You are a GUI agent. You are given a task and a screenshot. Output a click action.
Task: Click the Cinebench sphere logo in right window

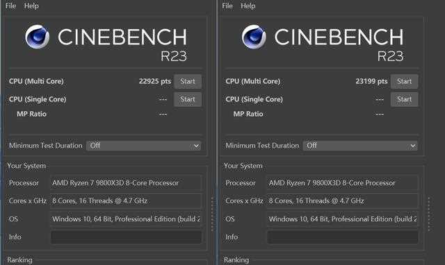254,37
